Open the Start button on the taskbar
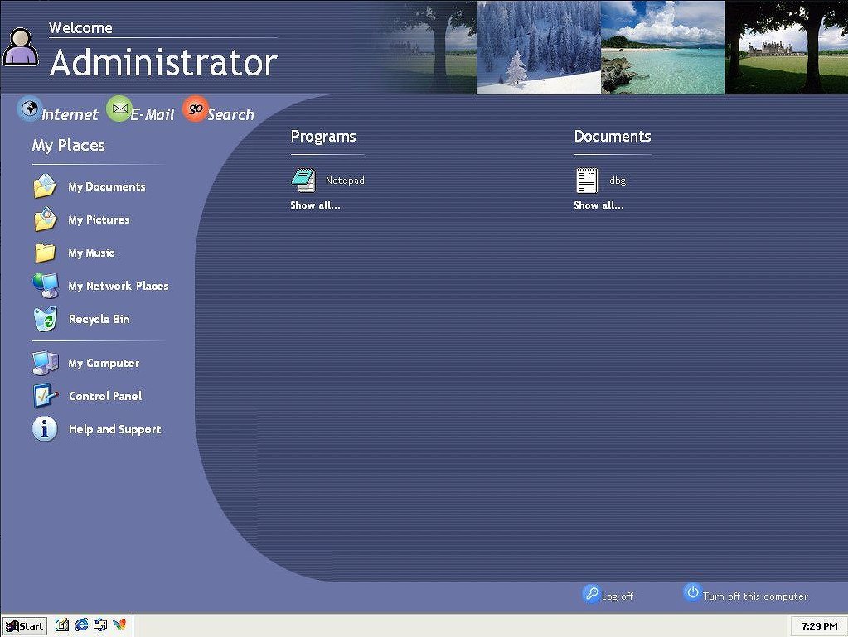Image resolution: width=848 pixels, height=637 pixels. click(x=24, y=625)
